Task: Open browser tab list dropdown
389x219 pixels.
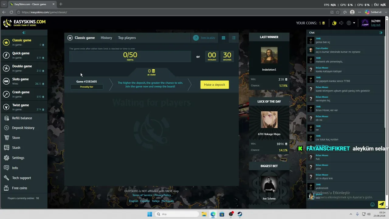Action: (4, 4)
